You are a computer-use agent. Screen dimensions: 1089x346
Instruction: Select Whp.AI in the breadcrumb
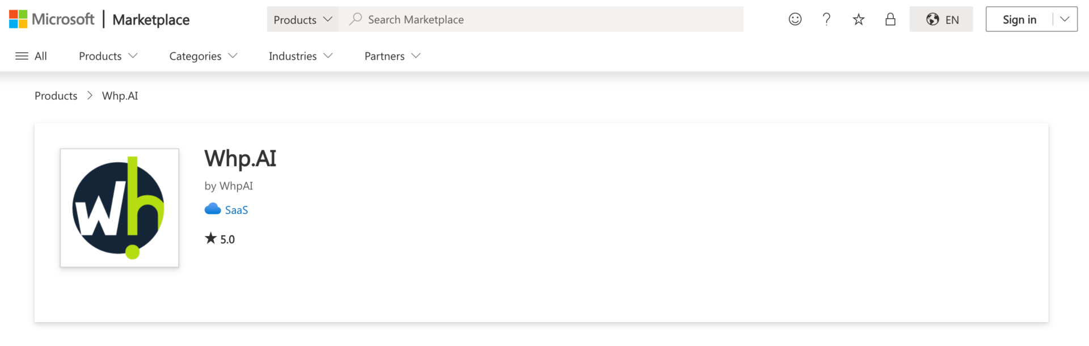120,95
